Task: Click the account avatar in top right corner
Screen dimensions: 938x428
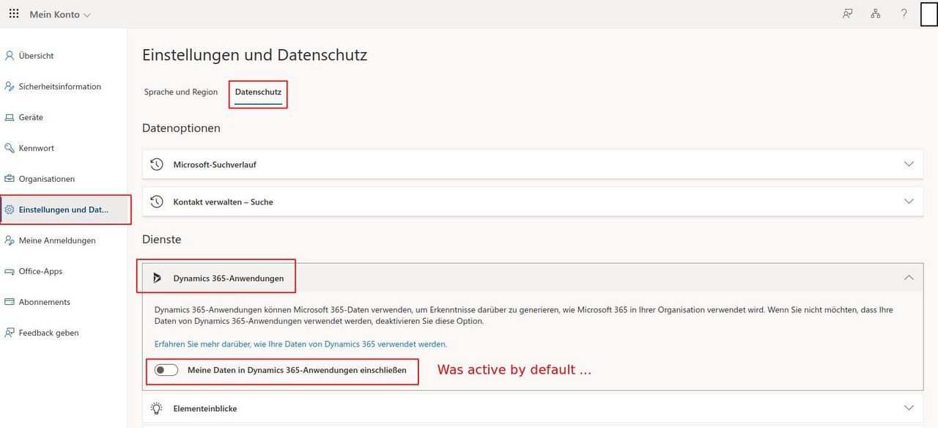Action: pos(929,13)
